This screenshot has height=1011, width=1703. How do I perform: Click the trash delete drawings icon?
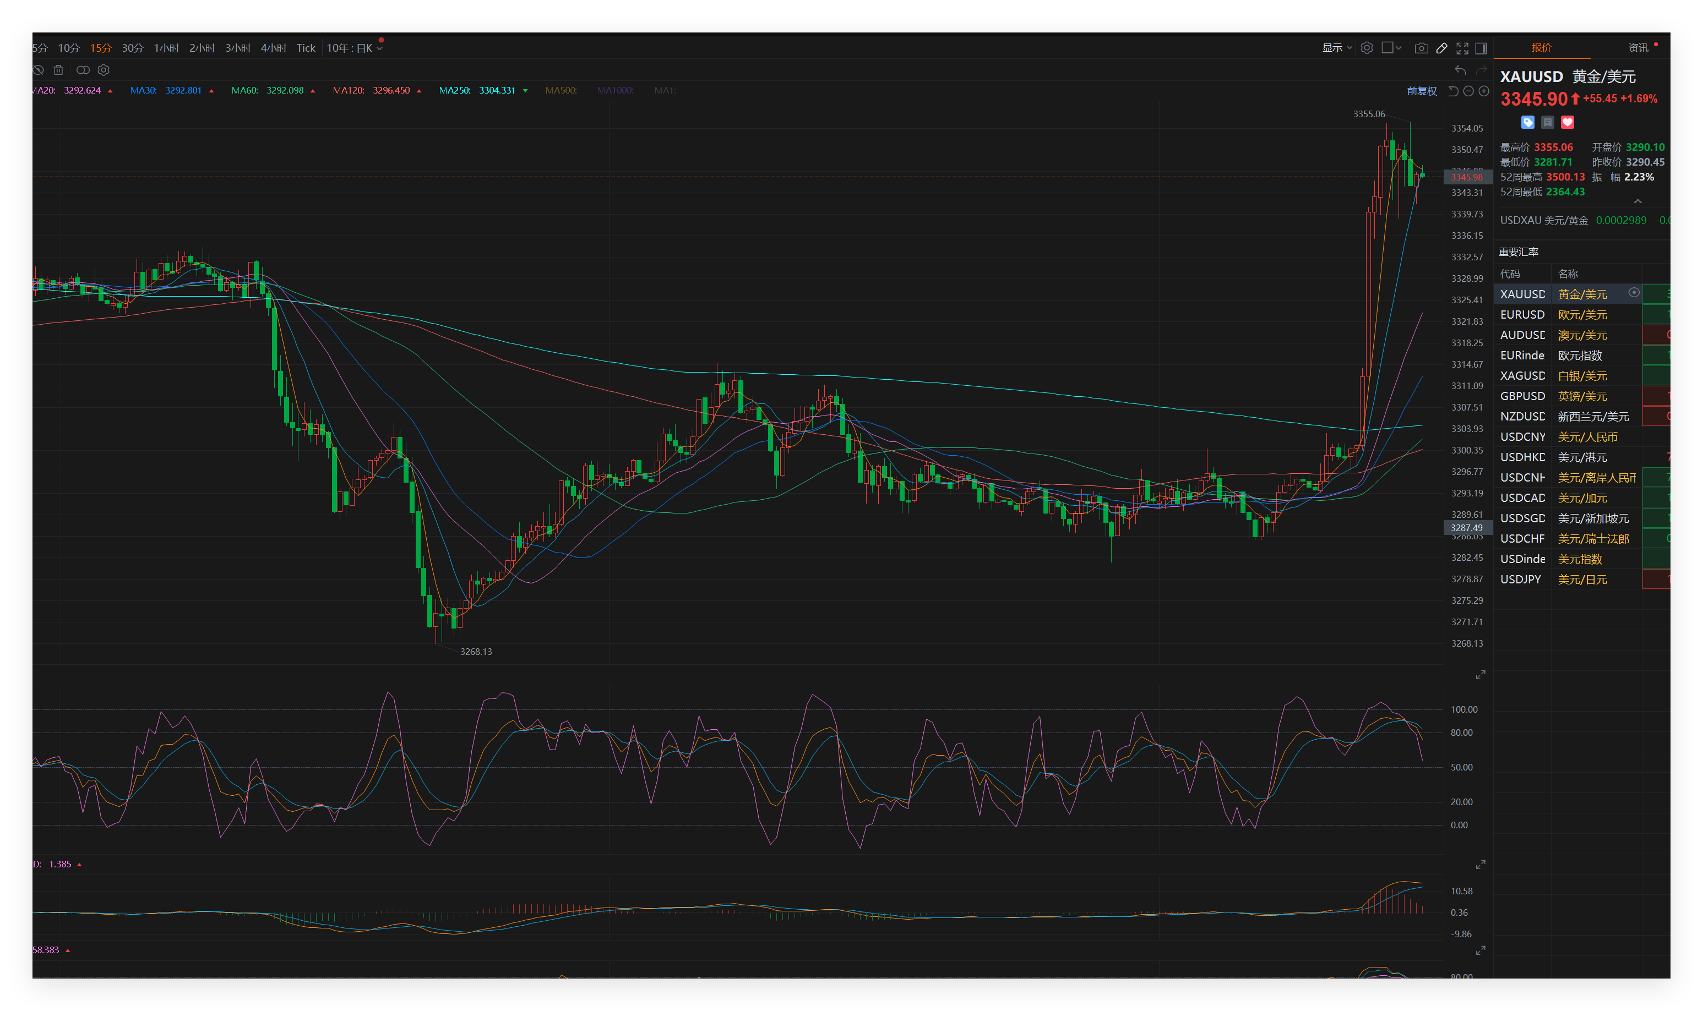coord(58,70)
